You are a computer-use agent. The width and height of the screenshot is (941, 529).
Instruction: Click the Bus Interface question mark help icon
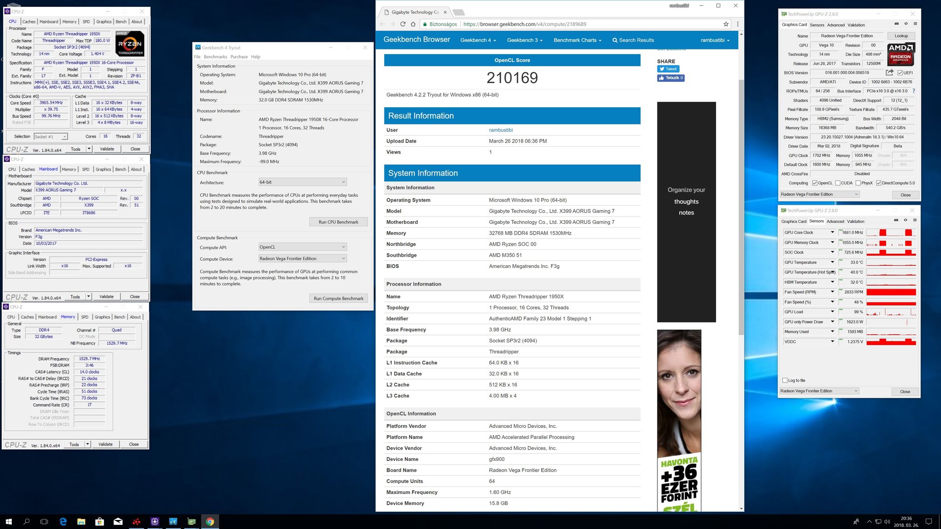coord(914,91)
